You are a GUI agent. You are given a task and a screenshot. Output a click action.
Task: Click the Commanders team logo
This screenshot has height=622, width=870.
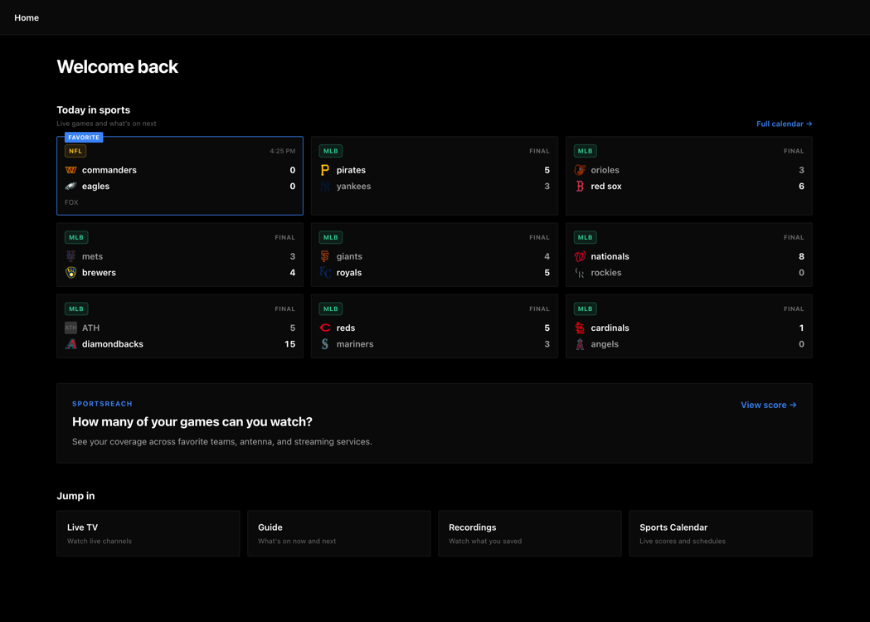tap(70, 170)
